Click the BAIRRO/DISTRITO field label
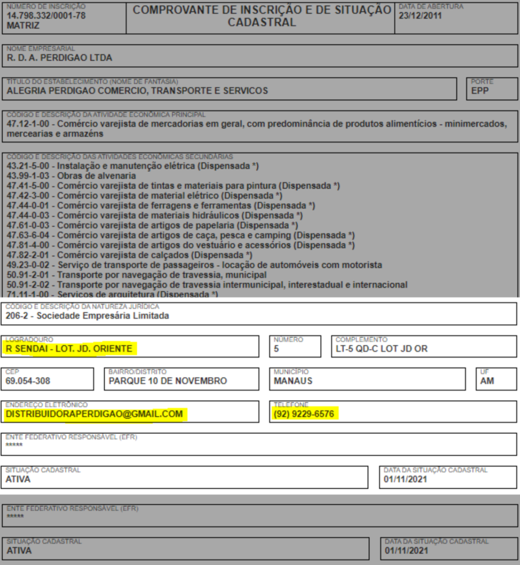This screenshot has height=565, width=520. pos(137,371)
